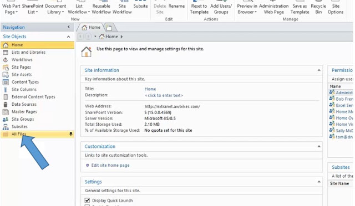This screenshot has width=355, height=206.
Task: Collapse the Site Information section
Action: click(319, 70)
